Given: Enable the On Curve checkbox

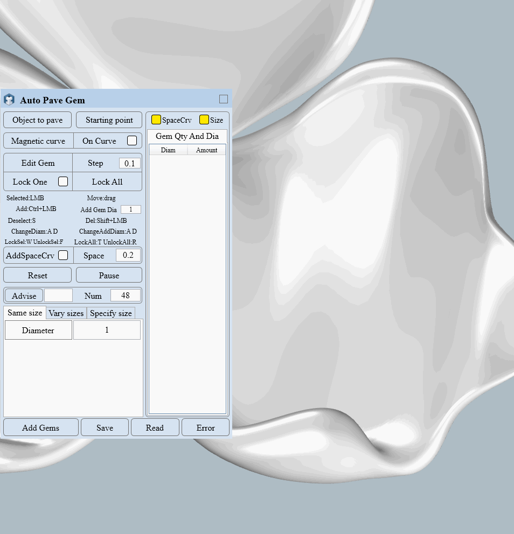Looking at the screenshot, I should (x=132, y=141).
